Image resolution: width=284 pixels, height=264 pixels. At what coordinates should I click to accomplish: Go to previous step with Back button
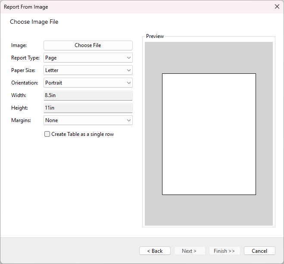coord(155,251)
